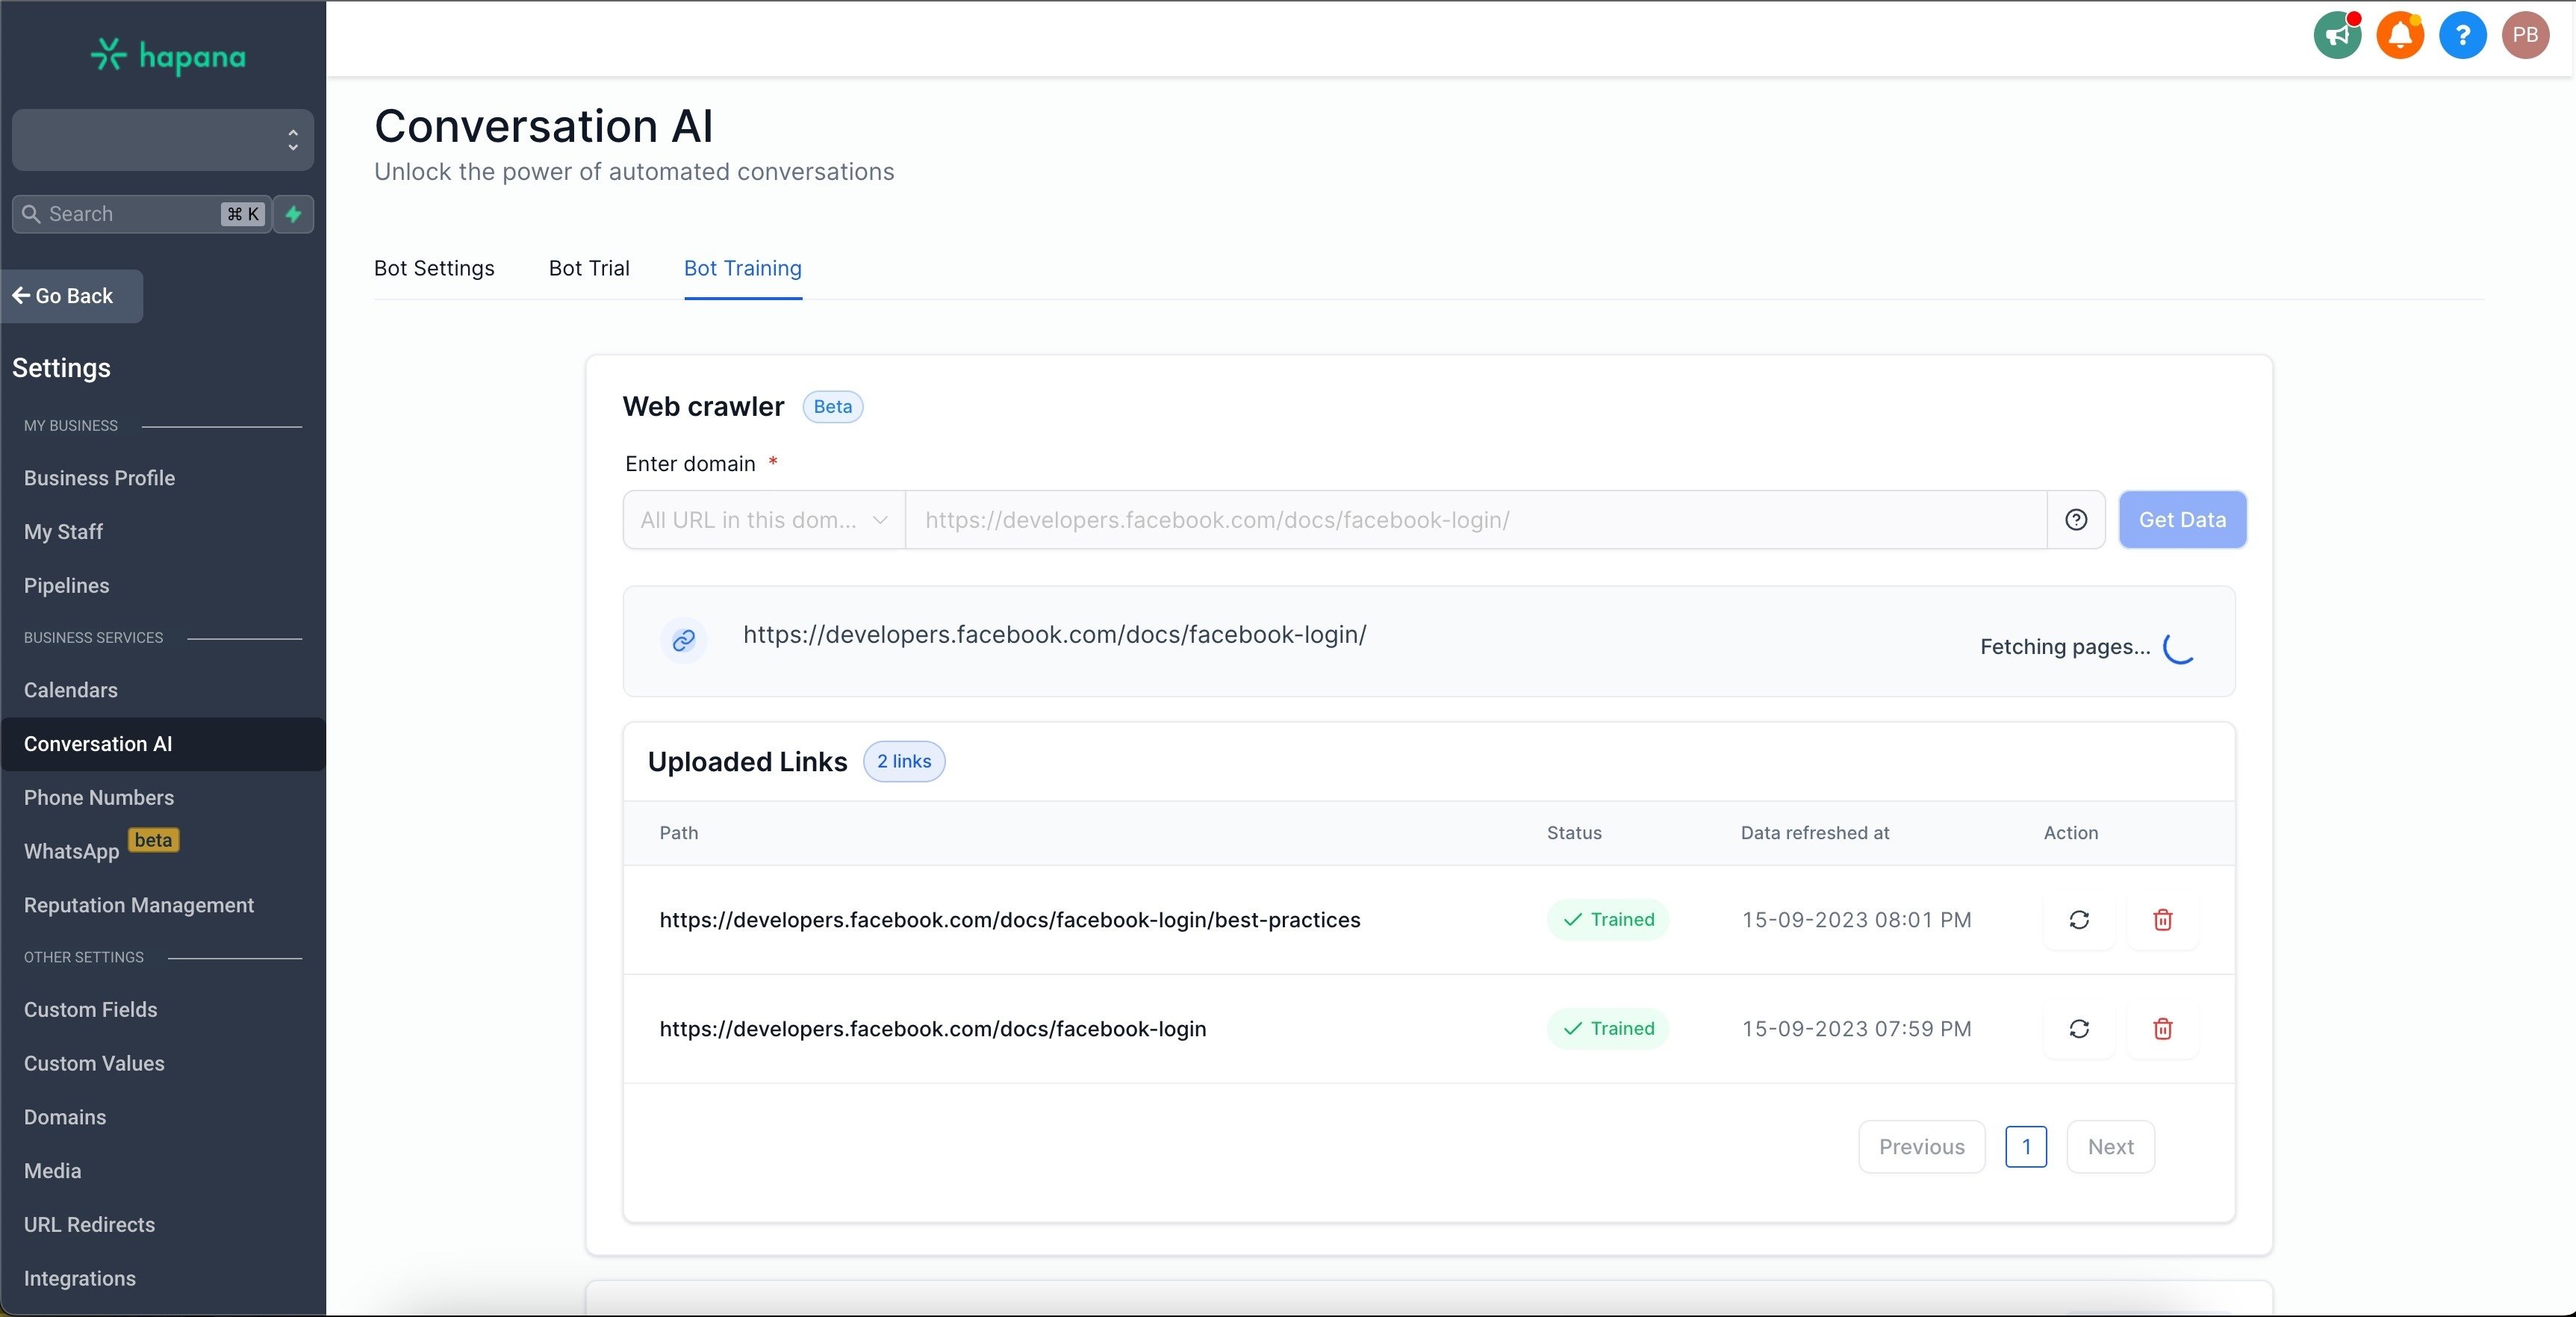The image size is (2576, 1317).
Task: Open Reputation Management in sidebar
Action: point(139,905)
